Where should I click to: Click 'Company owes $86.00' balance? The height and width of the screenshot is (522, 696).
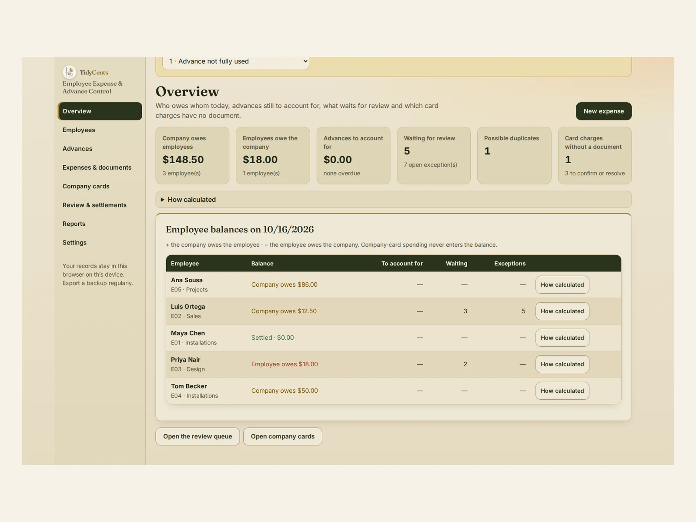point(284,285)
